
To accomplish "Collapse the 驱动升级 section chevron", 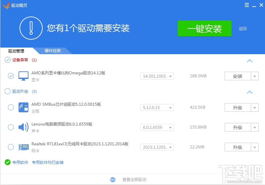I will point(250,92).
